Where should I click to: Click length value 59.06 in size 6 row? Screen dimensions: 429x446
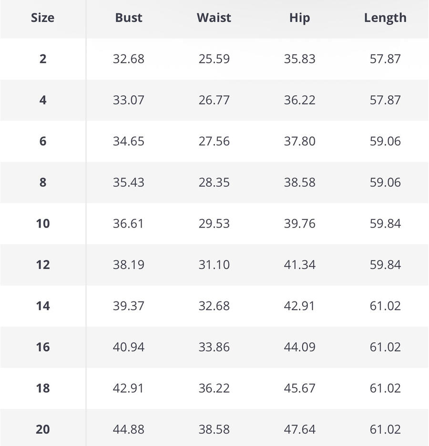(x=385, y=141)
